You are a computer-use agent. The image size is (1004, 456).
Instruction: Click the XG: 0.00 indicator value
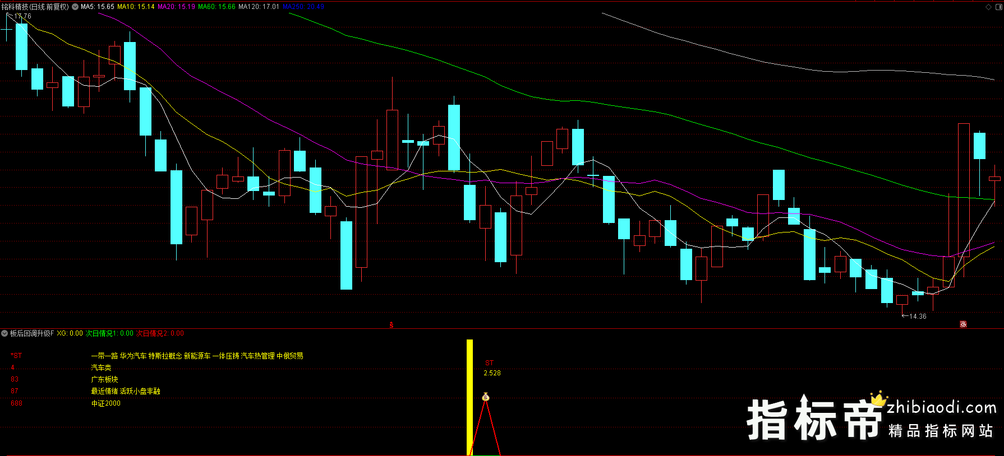pos(70,333)
